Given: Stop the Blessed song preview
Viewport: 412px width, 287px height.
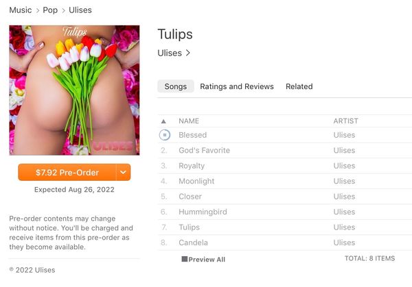Looking at the screenshot, I should [x=165, y=135].
